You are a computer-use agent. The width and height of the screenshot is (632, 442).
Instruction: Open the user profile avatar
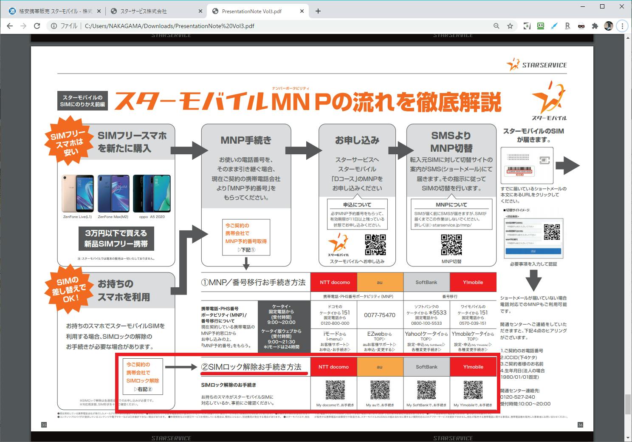point(608,26)
